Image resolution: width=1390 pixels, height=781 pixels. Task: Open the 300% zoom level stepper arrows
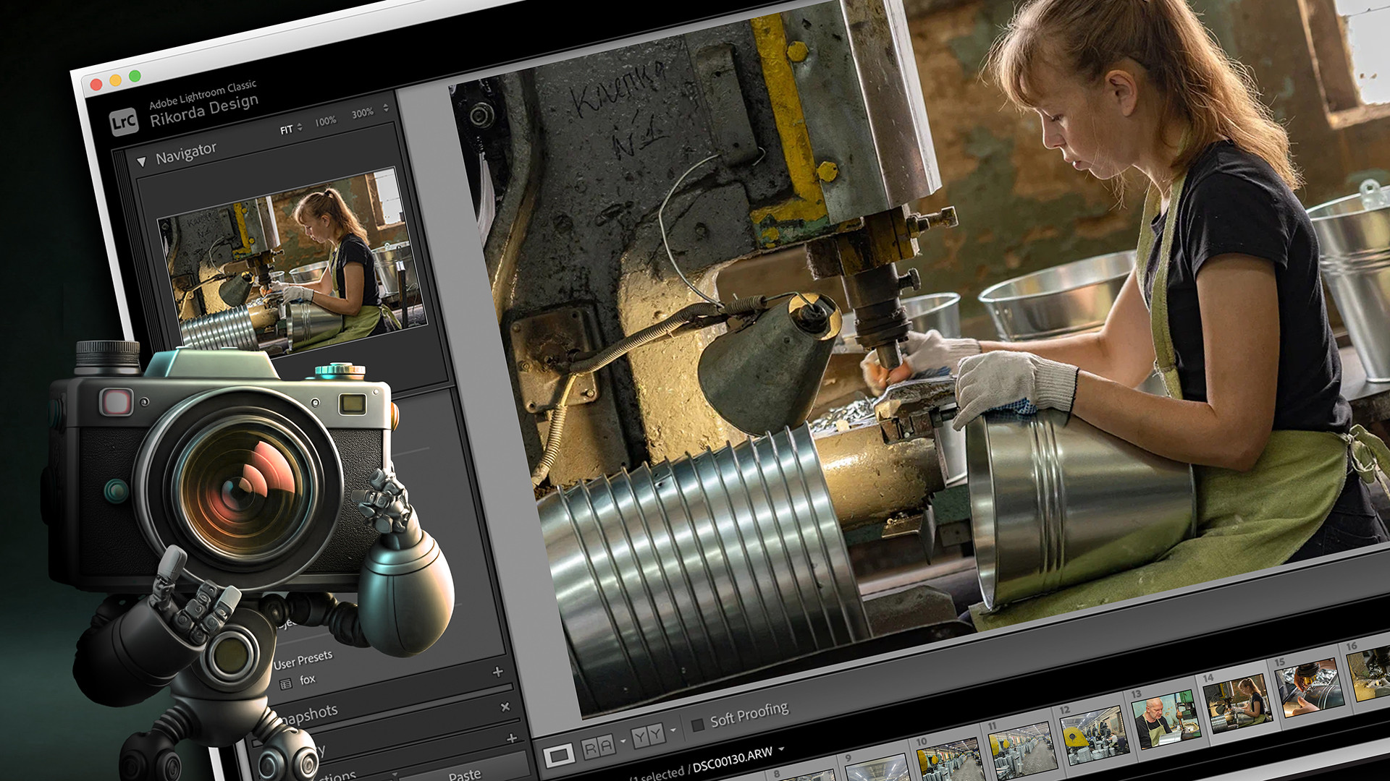[386, 108]
